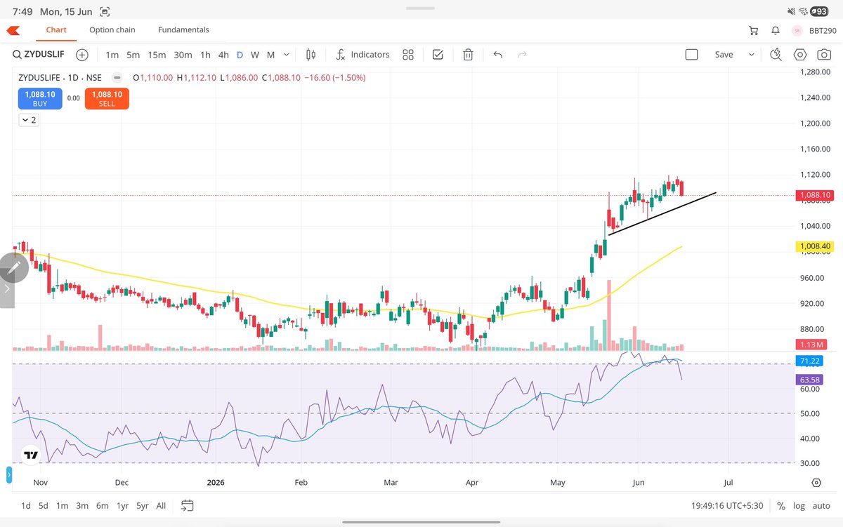Screen dimensions: 843x527
Task: Select the All date range
Action: (x=161, y=505)
